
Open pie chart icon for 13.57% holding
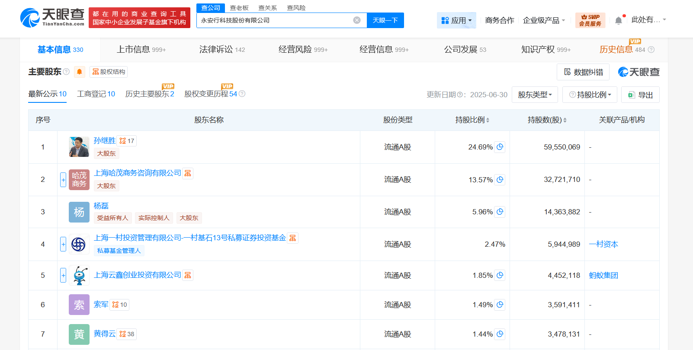tap(500, 180)
